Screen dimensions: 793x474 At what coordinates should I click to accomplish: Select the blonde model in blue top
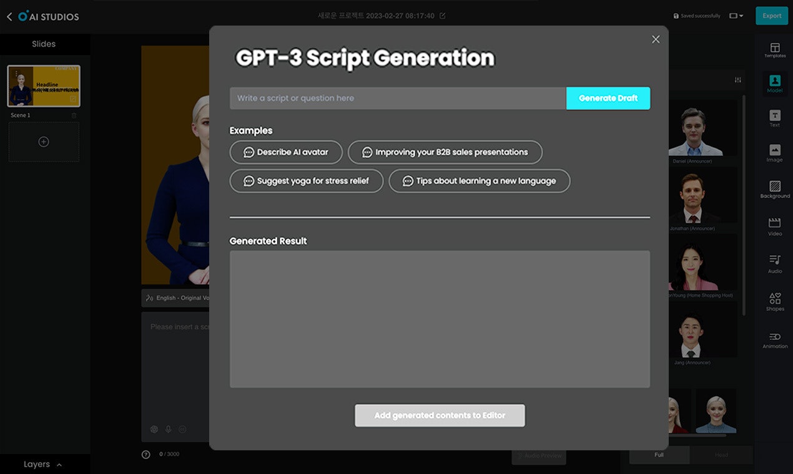point(716,411)
